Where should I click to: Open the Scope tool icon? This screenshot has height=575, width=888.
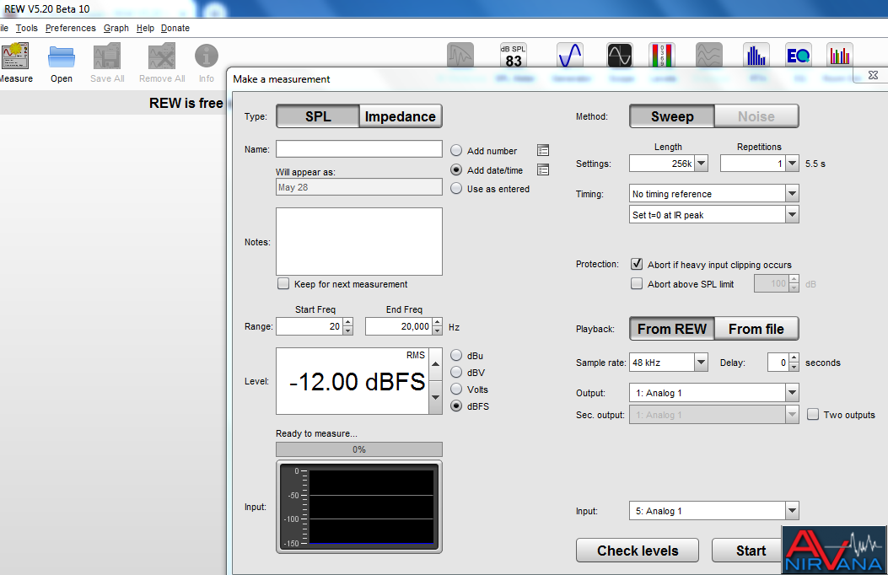coord(620,56)
